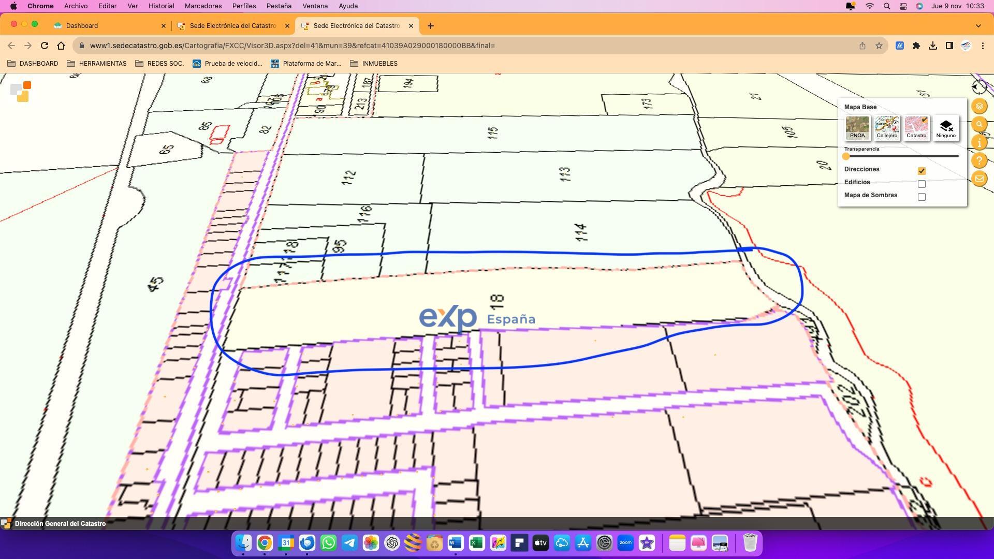Open the HERRAMIENTAS bookmarks folder

coord(97,64)
